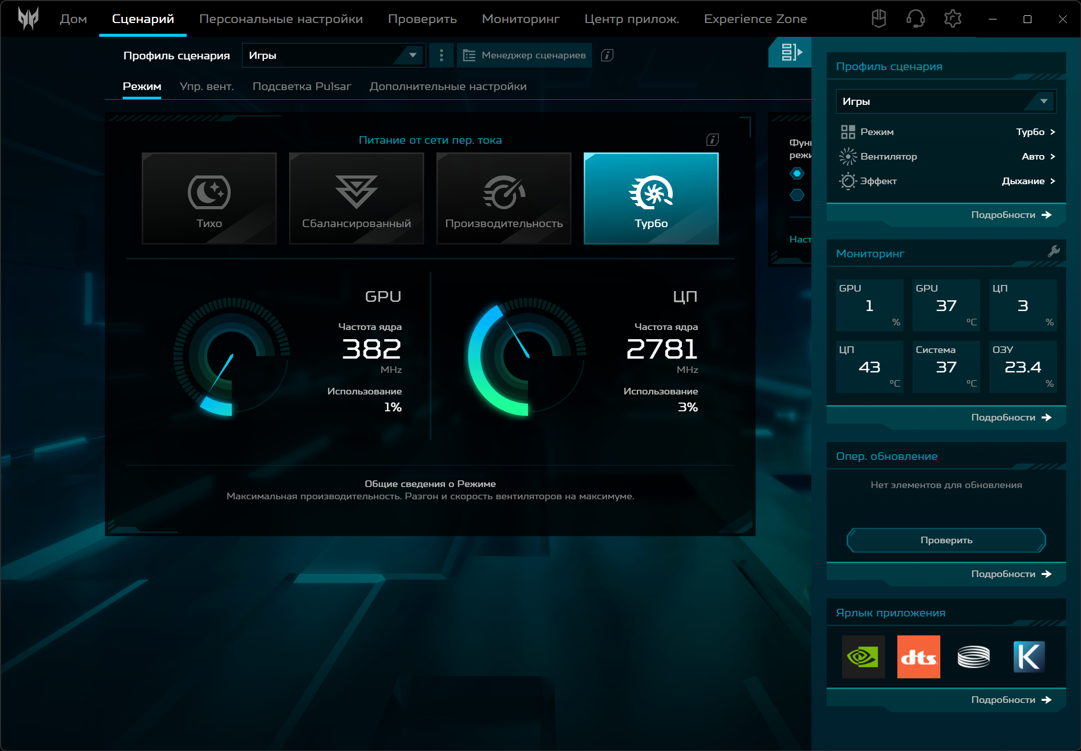Open the support headset icon
The width and height of the screenshot is (1081, 751).
[x=915, y=19]
